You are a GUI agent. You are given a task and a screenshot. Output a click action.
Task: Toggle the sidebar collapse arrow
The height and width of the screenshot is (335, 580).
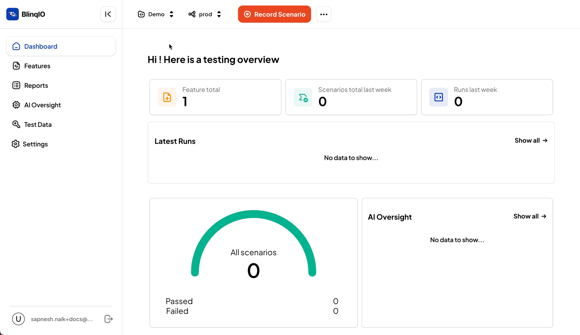(108, 14)
